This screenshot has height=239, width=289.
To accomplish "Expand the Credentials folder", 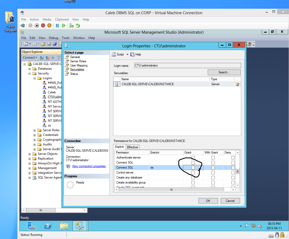I will tap(34, 135).
